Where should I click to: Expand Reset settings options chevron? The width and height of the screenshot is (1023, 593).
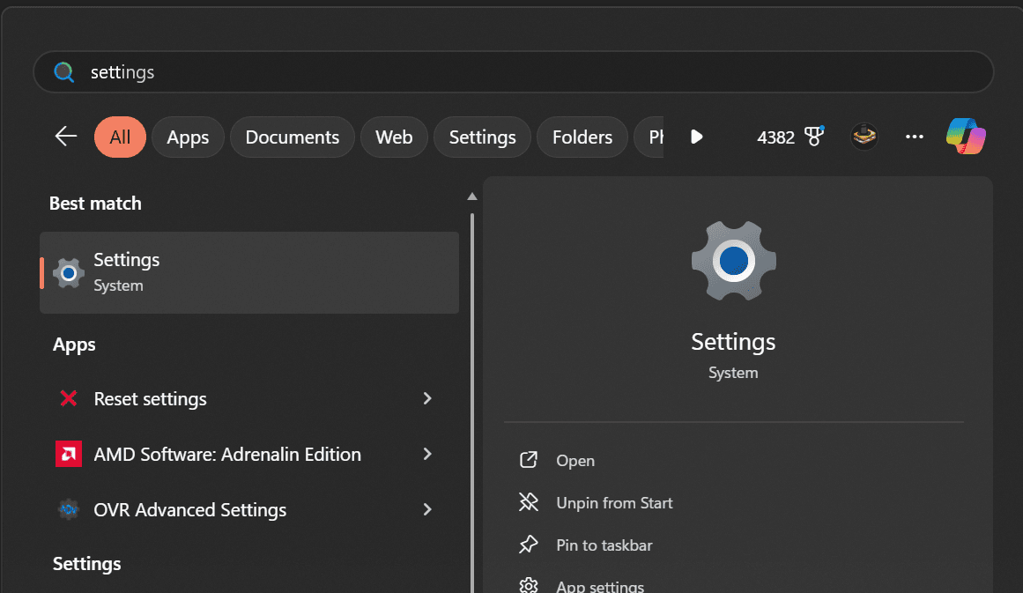(427, 398)
